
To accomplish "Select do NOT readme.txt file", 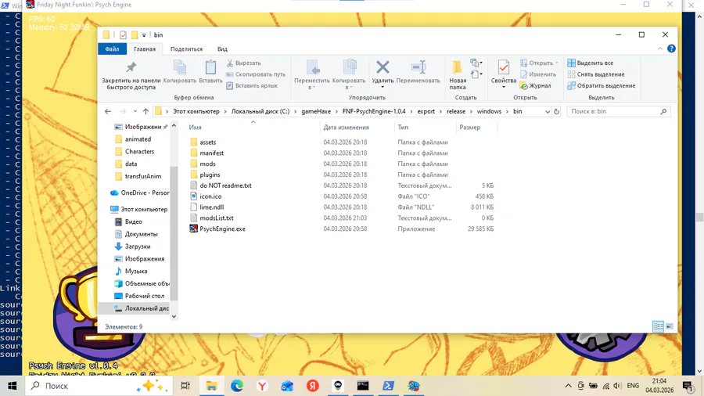I will pos(225,185).
